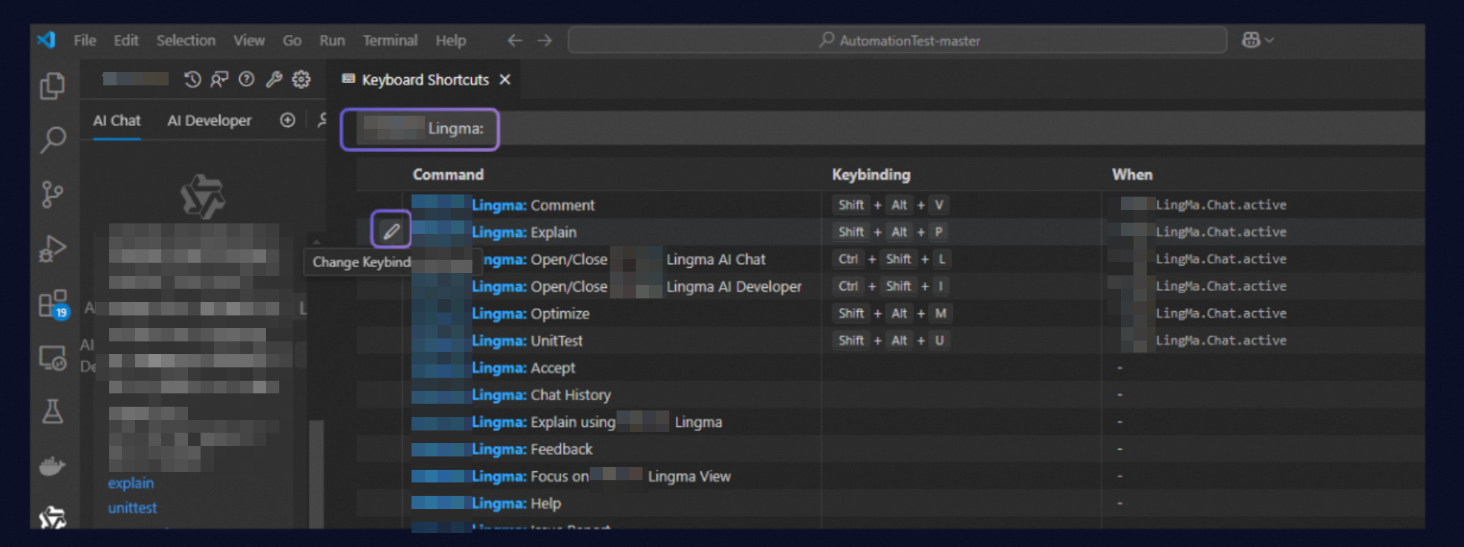Click the Shift+Alt+U keybinding cell
This screenshot has width=1464, height=547.
[891, 341]
